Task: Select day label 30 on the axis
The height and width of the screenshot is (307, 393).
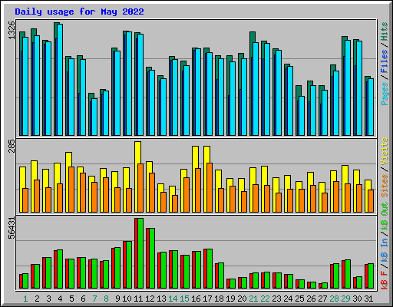Action: click(x=357, y=299)
